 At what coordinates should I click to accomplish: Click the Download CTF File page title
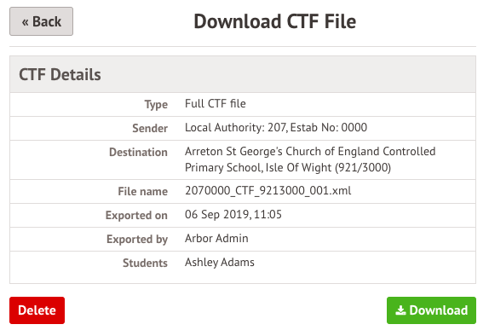[x=275, y=21]
